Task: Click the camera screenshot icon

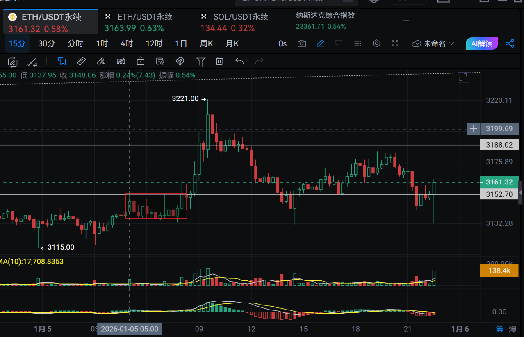Action: (302, 43)
